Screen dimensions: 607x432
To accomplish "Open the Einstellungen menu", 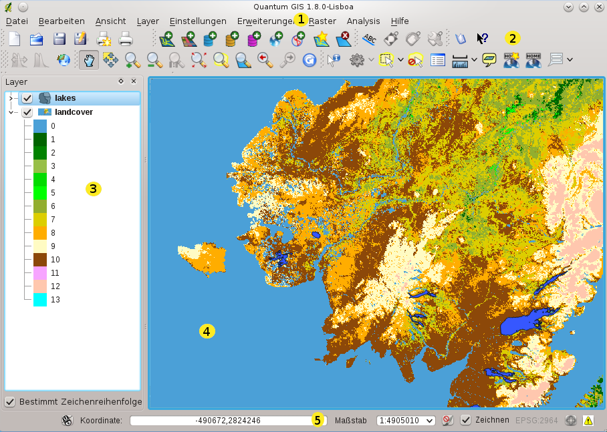I will 198,21.
